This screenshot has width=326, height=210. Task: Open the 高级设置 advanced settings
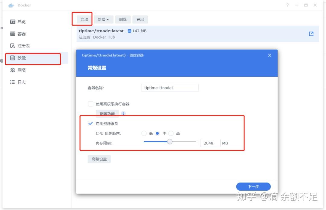click(x=99, y=159)
